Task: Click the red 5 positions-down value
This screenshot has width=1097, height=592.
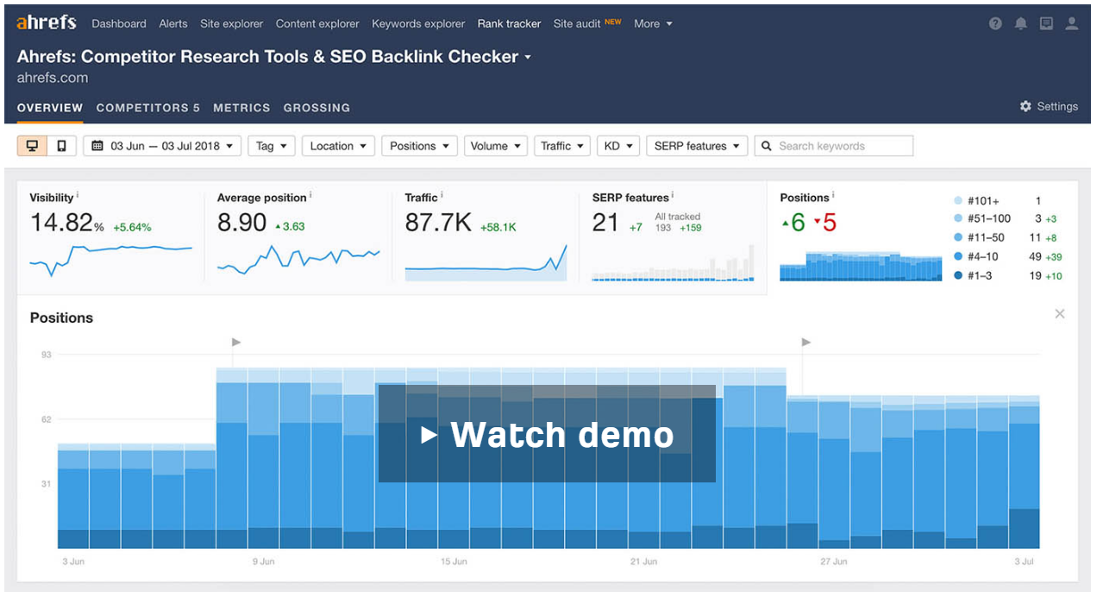Action: (x=830, y=223)
